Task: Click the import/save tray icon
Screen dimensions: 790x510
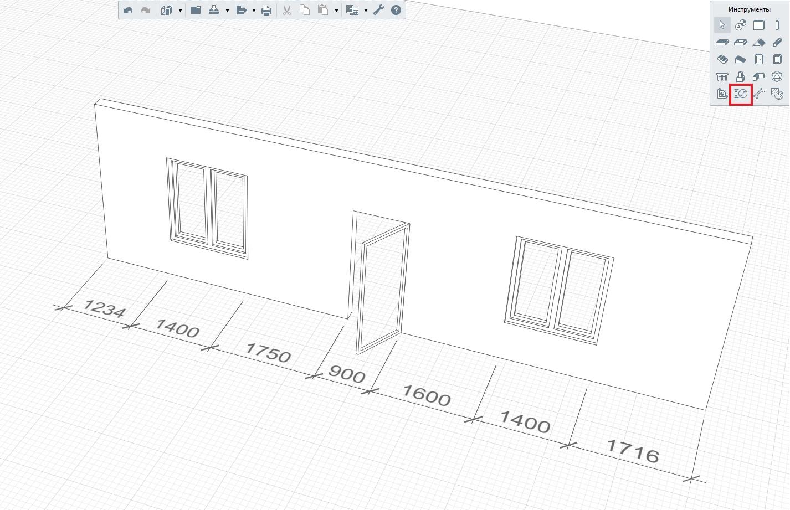Action: tap(214, 10)
